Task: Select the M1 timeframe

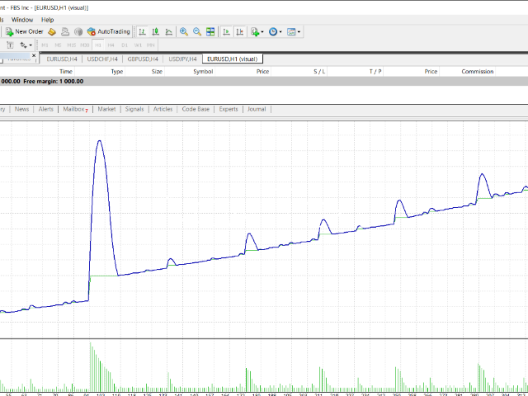Action: pos(45,45)
